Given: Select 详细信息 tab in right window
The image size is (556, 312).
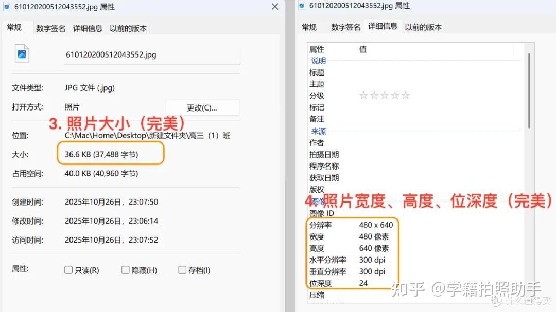Looking at the screenshot, I should point(383,26).
